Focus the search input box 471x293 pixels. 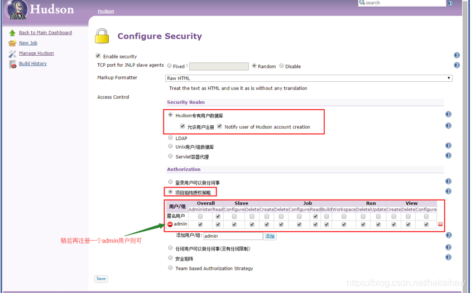point(402,3)
